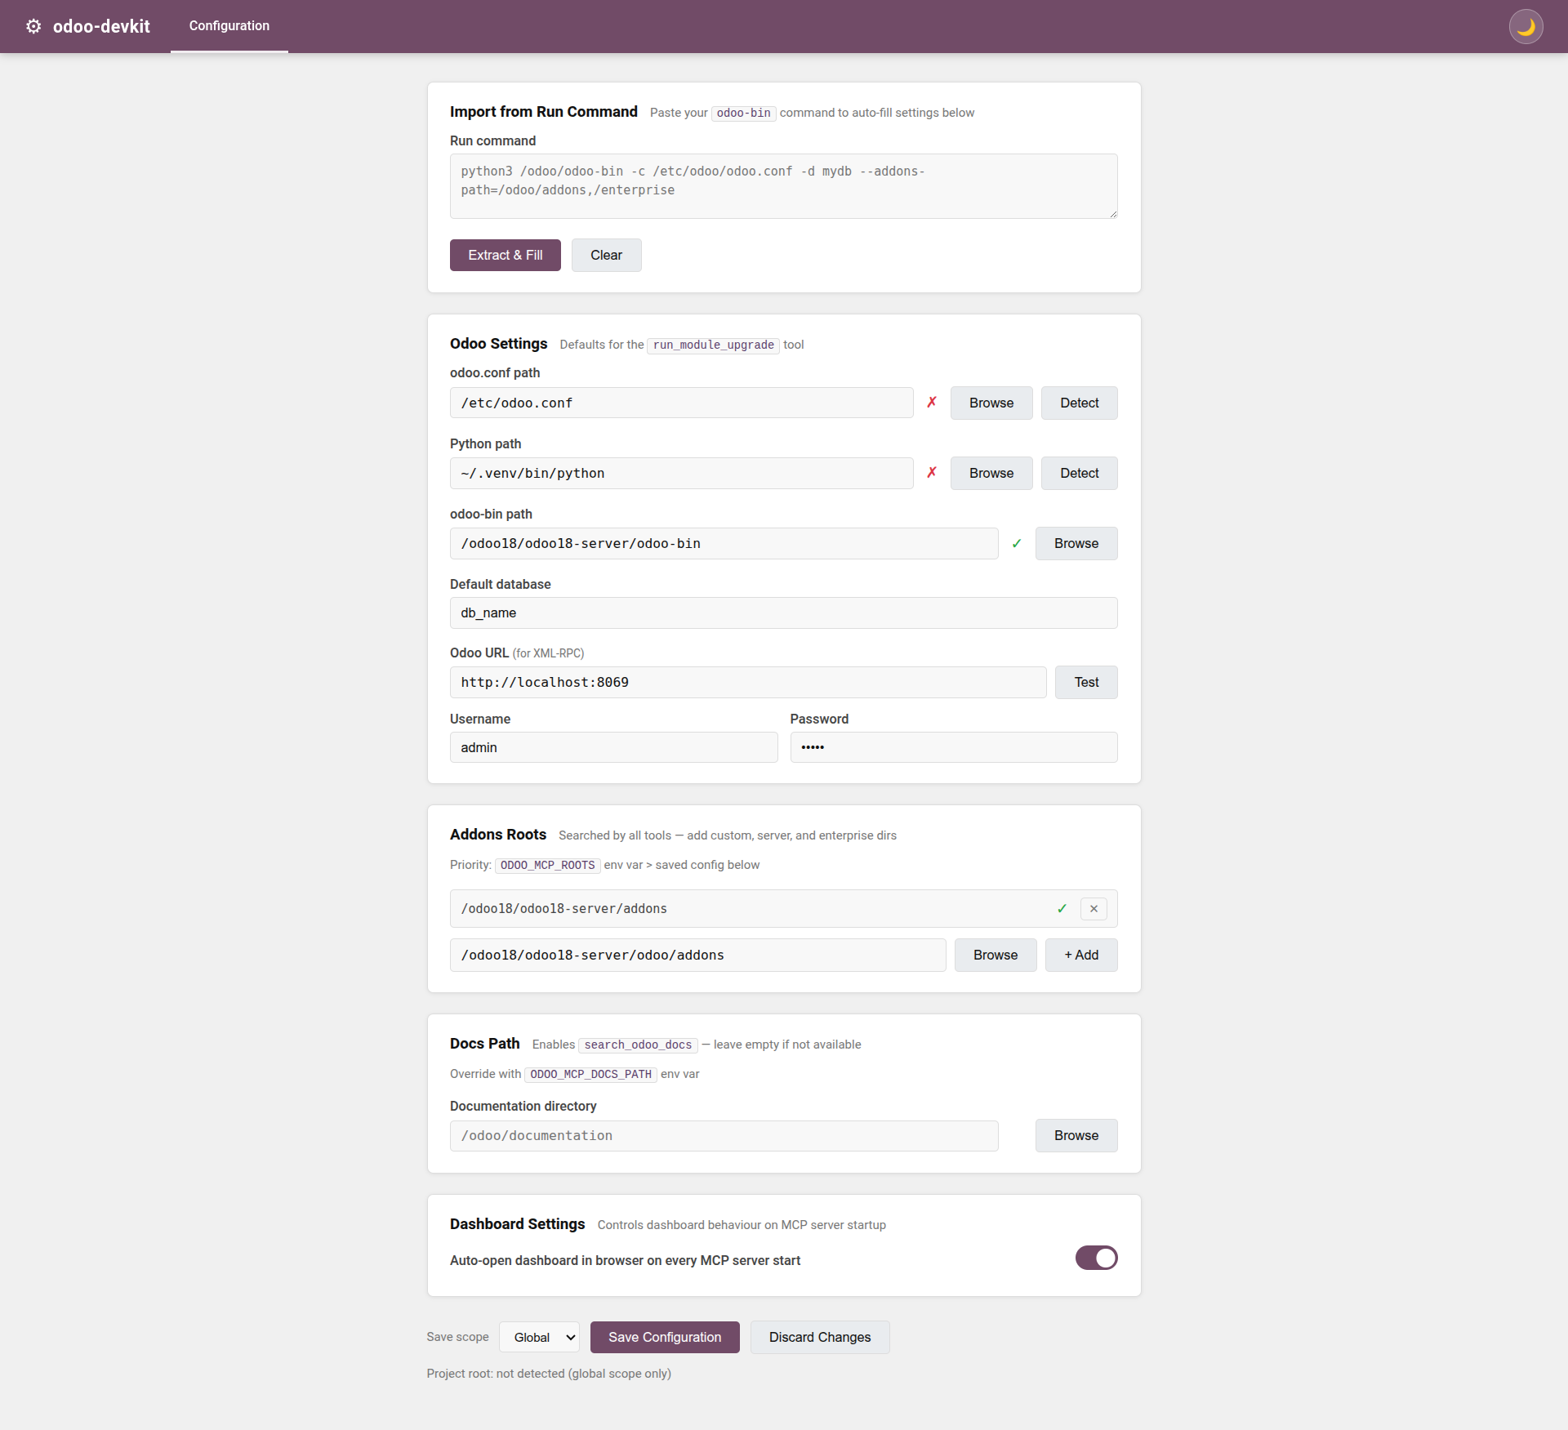Click the Odoo URL field
The image size is (1568, 1430).
point(748,682)
